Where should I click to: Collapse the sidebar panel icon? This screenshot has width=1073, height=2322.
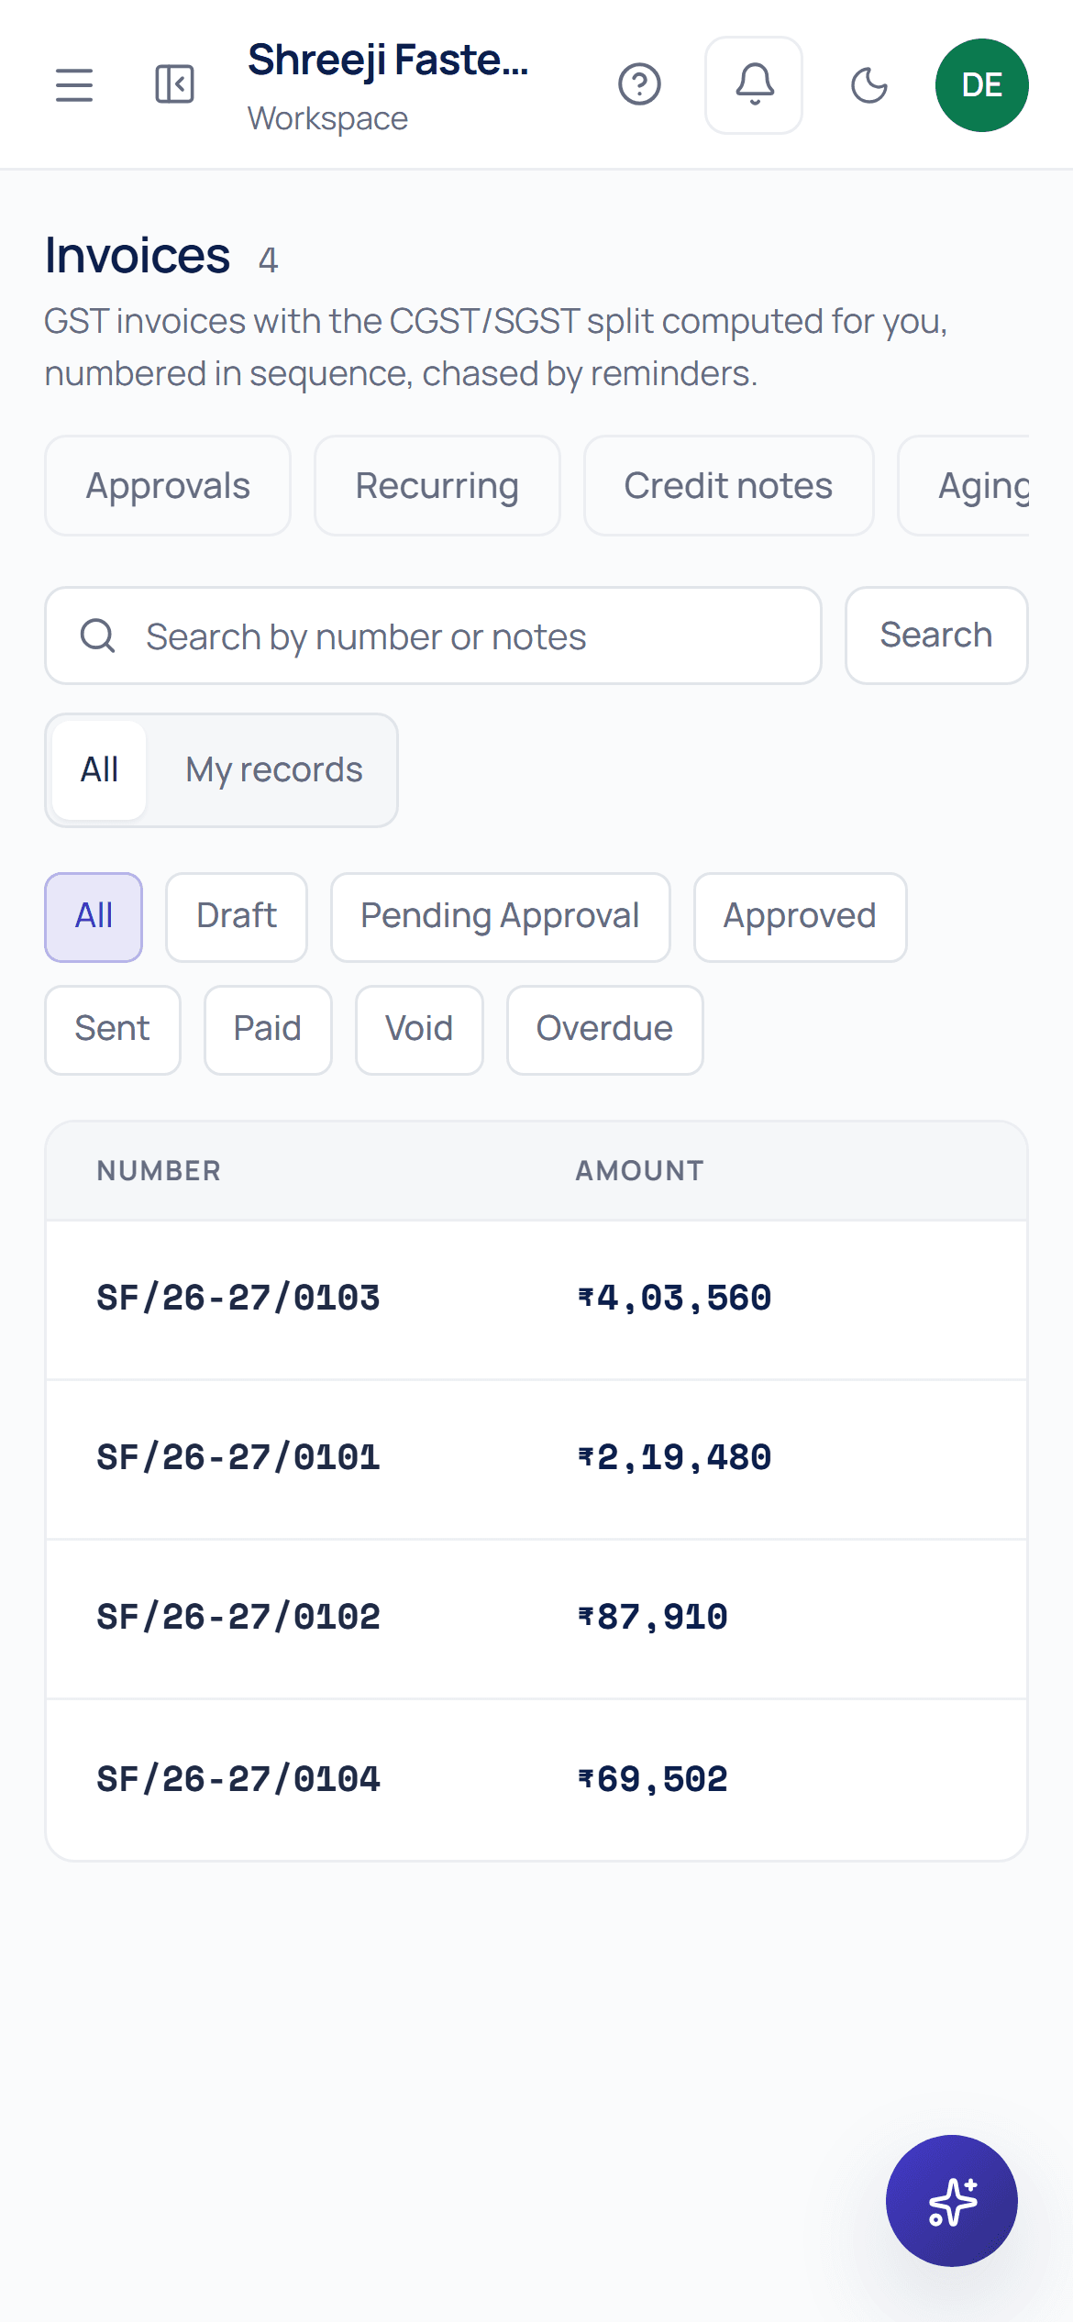pos(174,84)
